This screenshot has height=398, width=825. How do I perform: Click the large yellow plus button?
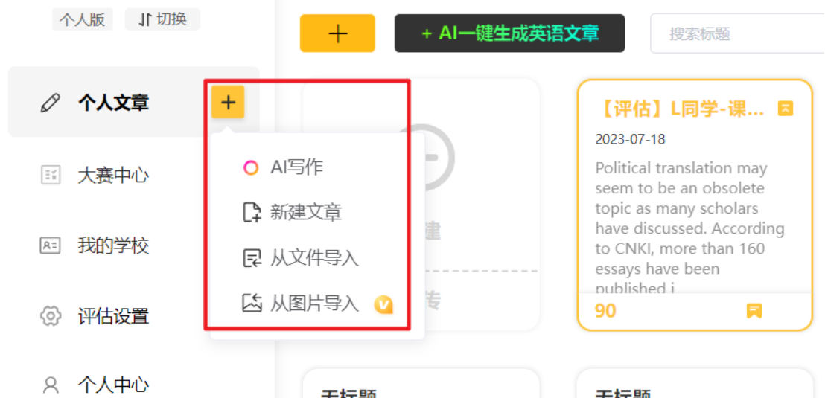point(338,33)
